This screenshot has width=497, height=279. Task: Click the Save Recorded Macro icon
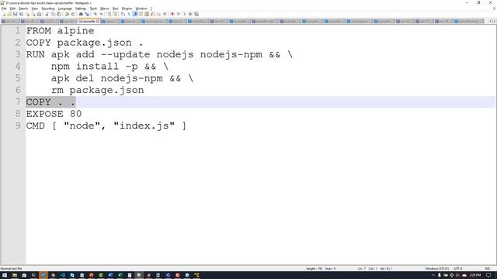(196, 14)
